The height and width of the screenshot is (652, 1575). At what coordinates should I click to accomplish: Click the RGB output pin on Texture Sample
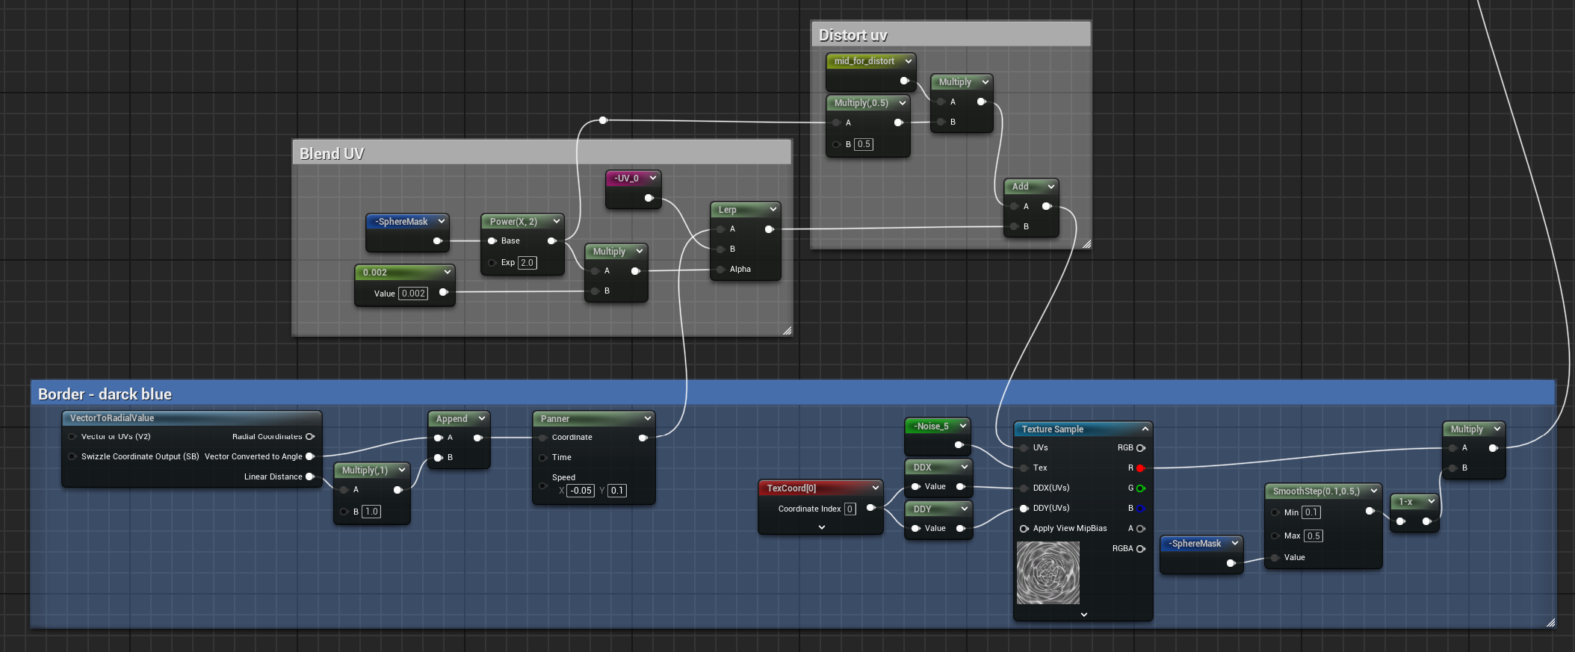point(1140,448)
